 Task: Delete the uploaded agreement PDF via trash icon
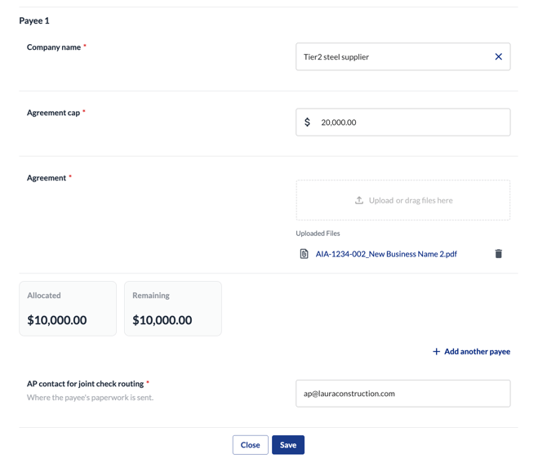click(499, 254)
